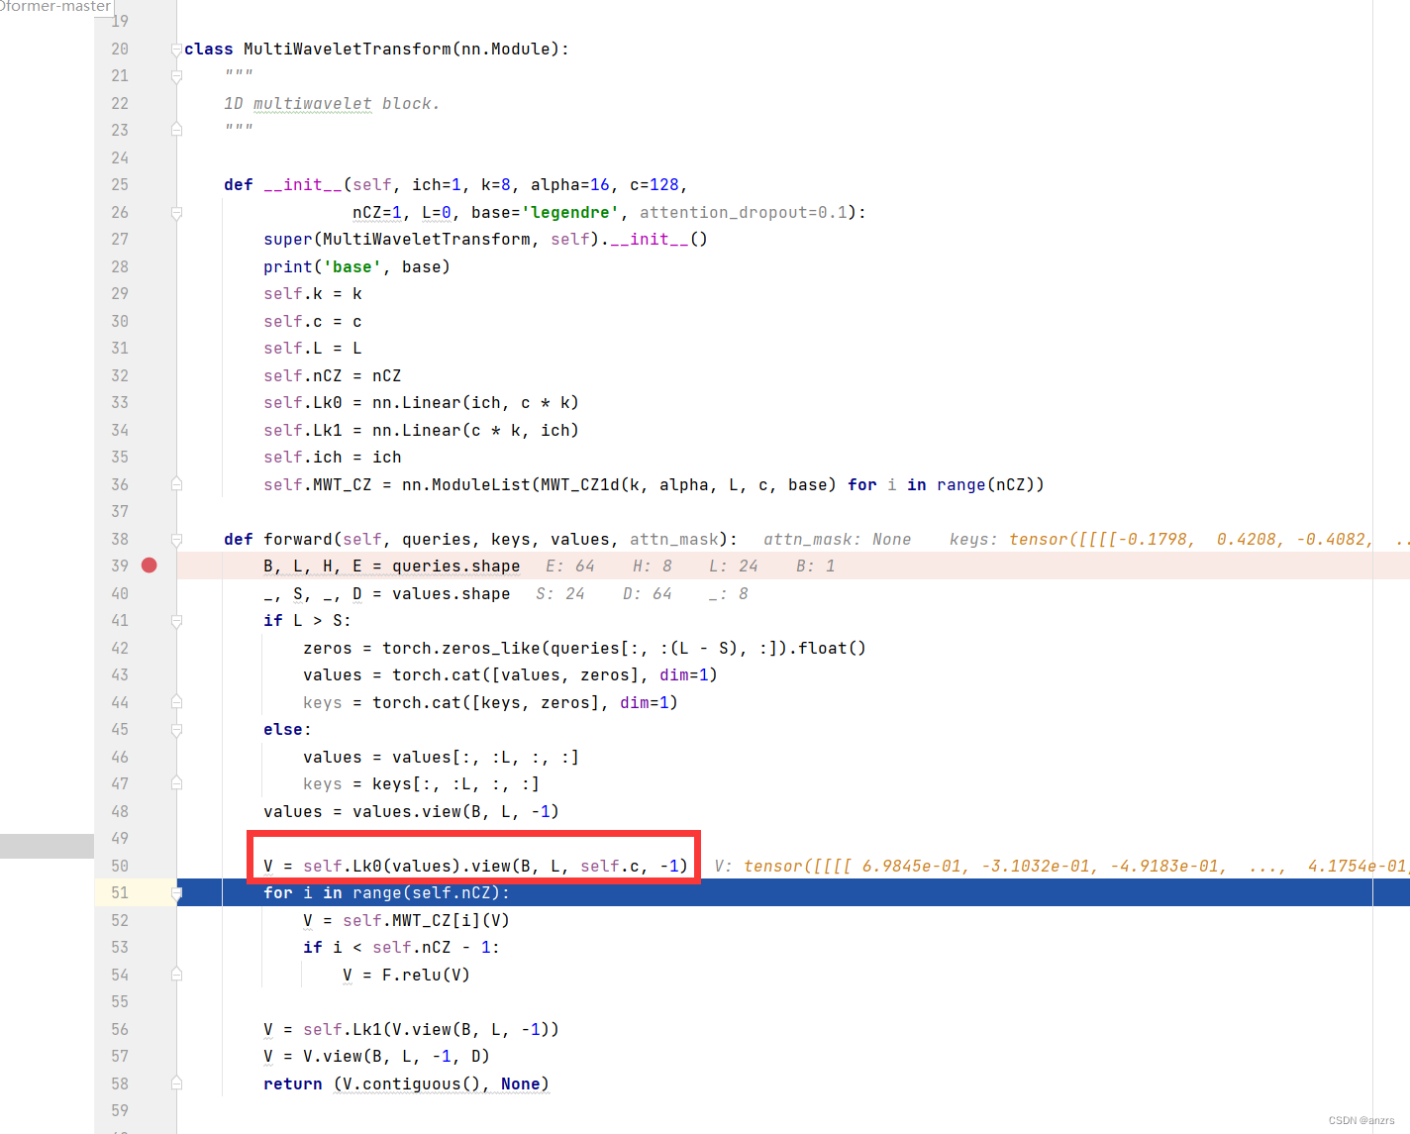
Task: Collapse the MultiWaveletTransform class fold marker
Action: 176,50
